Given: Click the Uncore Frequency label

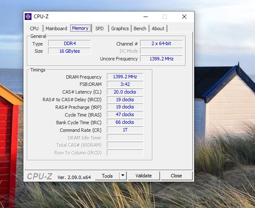Looking at the screenshot, I should click(x=119, y=59).
